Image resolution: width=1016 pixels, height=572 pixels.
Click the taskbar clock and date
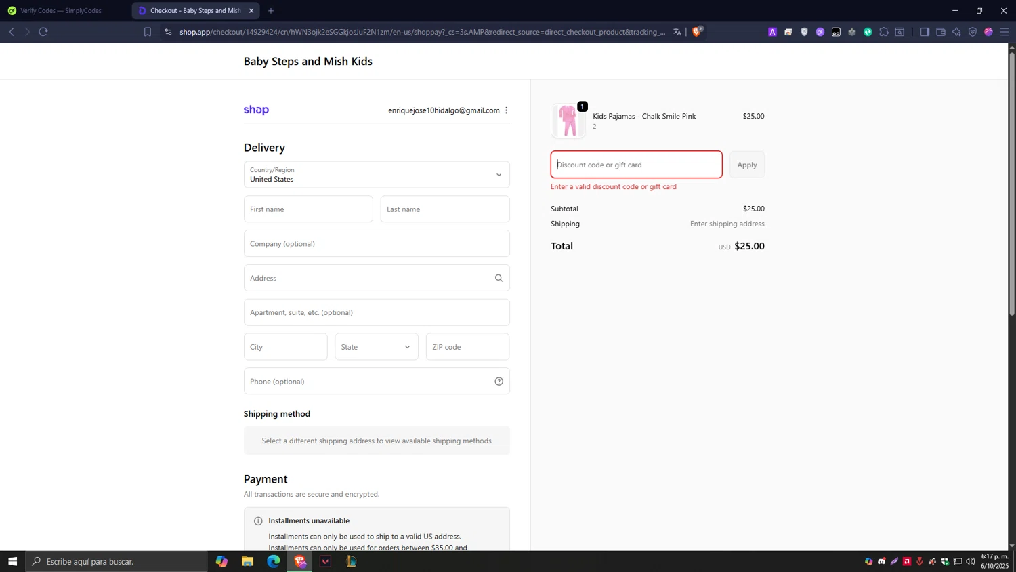995,561
